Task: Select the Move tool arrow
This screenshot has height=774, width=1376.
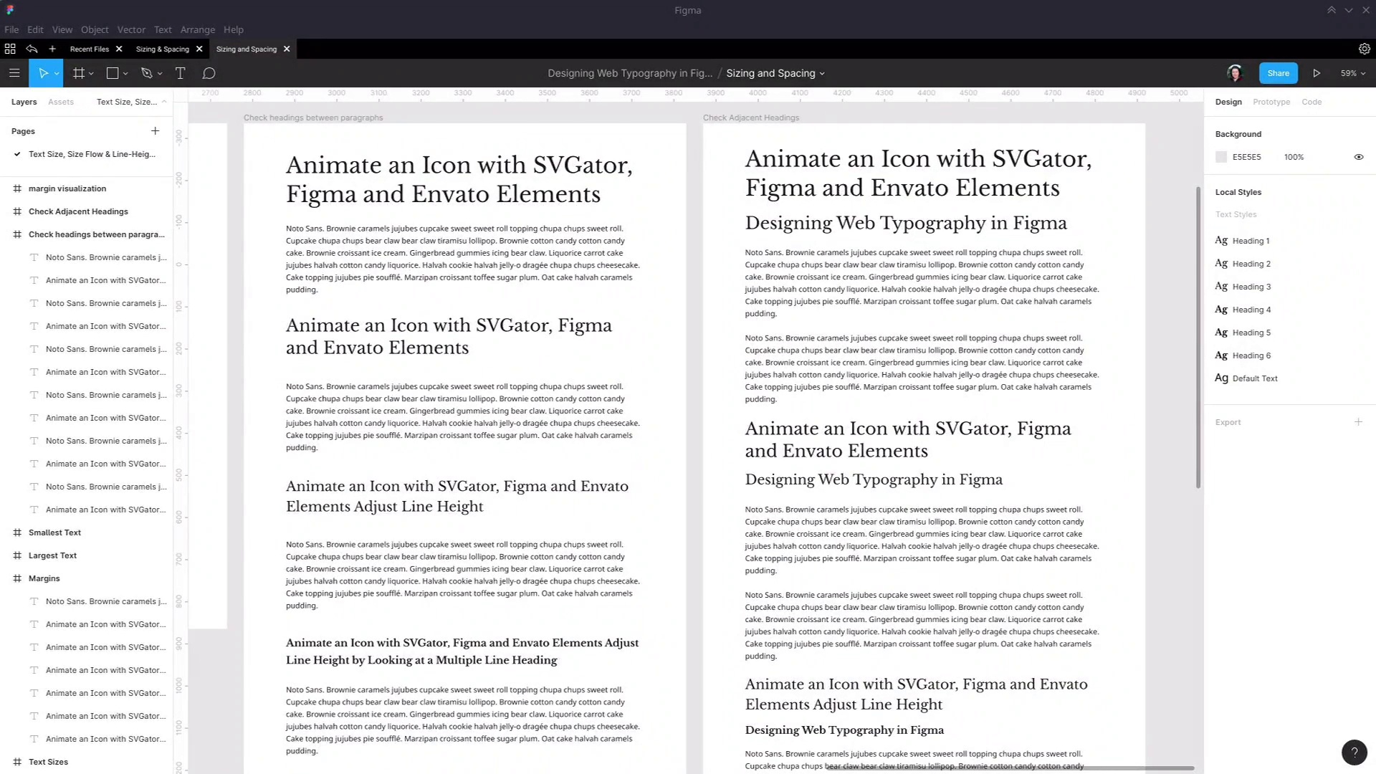Action: [x=43, y=73]
